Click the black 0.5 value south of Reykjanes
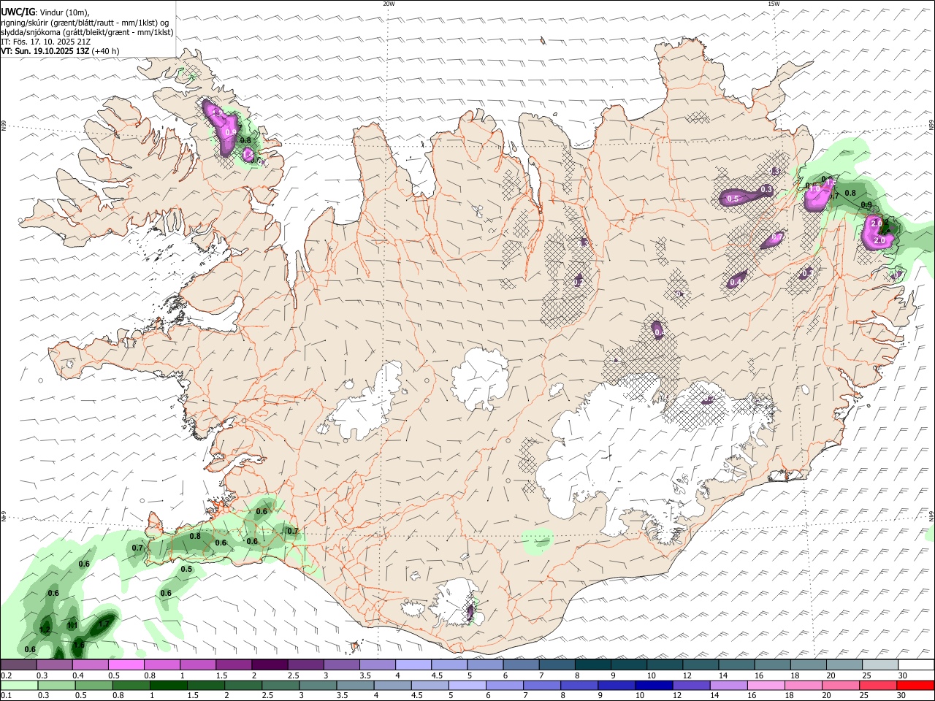 pyautogui.click(x=186, y=570)
